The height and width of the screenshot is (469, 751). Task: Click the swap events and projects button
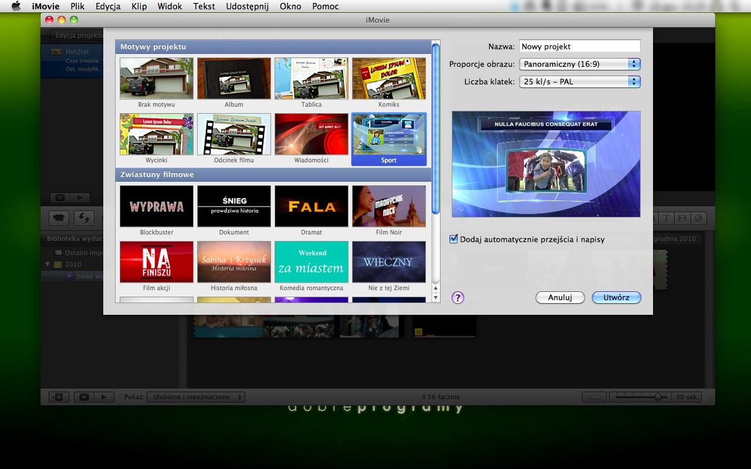pyautogui.click(x=83, y=218)
